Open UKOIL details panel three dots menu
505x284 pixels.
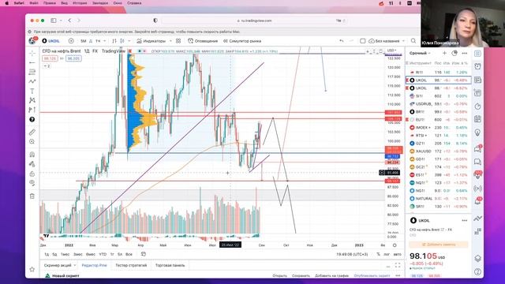465,221
